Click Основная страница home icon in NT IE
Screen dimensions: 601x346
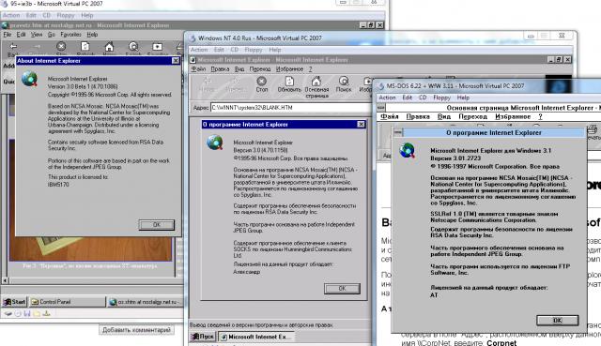[316, 82]
